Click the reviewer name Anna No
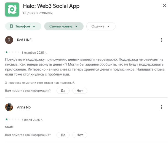Screen dimensions: 168x143 (x=24, y=107)
